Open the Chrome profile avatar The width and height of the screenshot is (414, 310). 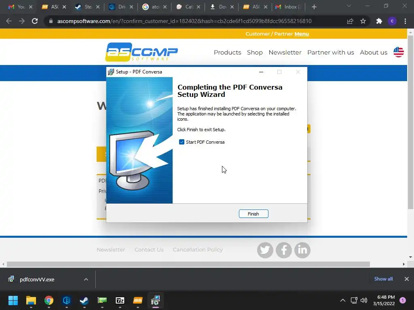tap(392, 21)
